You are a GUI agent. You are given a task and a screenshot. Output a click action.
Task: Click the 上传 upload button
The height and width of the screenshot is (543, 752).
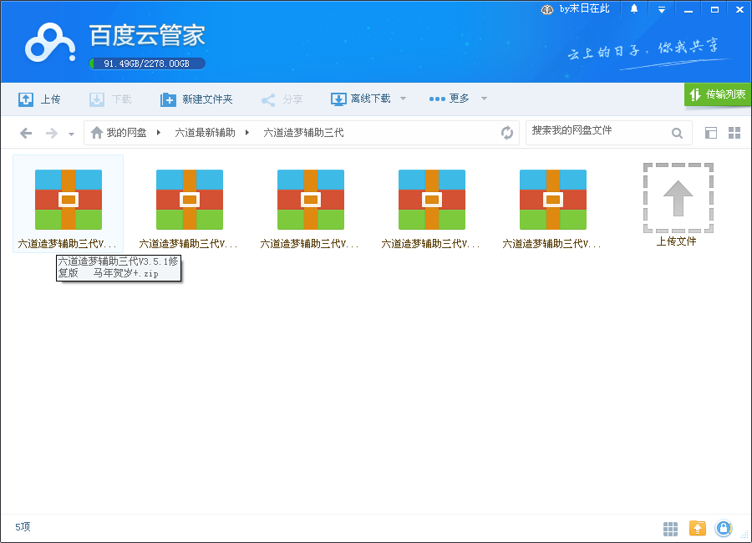coord(39,99)
